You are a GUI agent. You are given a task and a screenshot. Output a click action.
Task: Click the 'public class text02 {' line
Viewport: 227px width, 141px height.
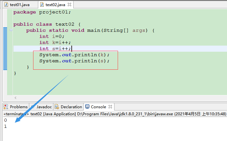(x=47, y=24)
